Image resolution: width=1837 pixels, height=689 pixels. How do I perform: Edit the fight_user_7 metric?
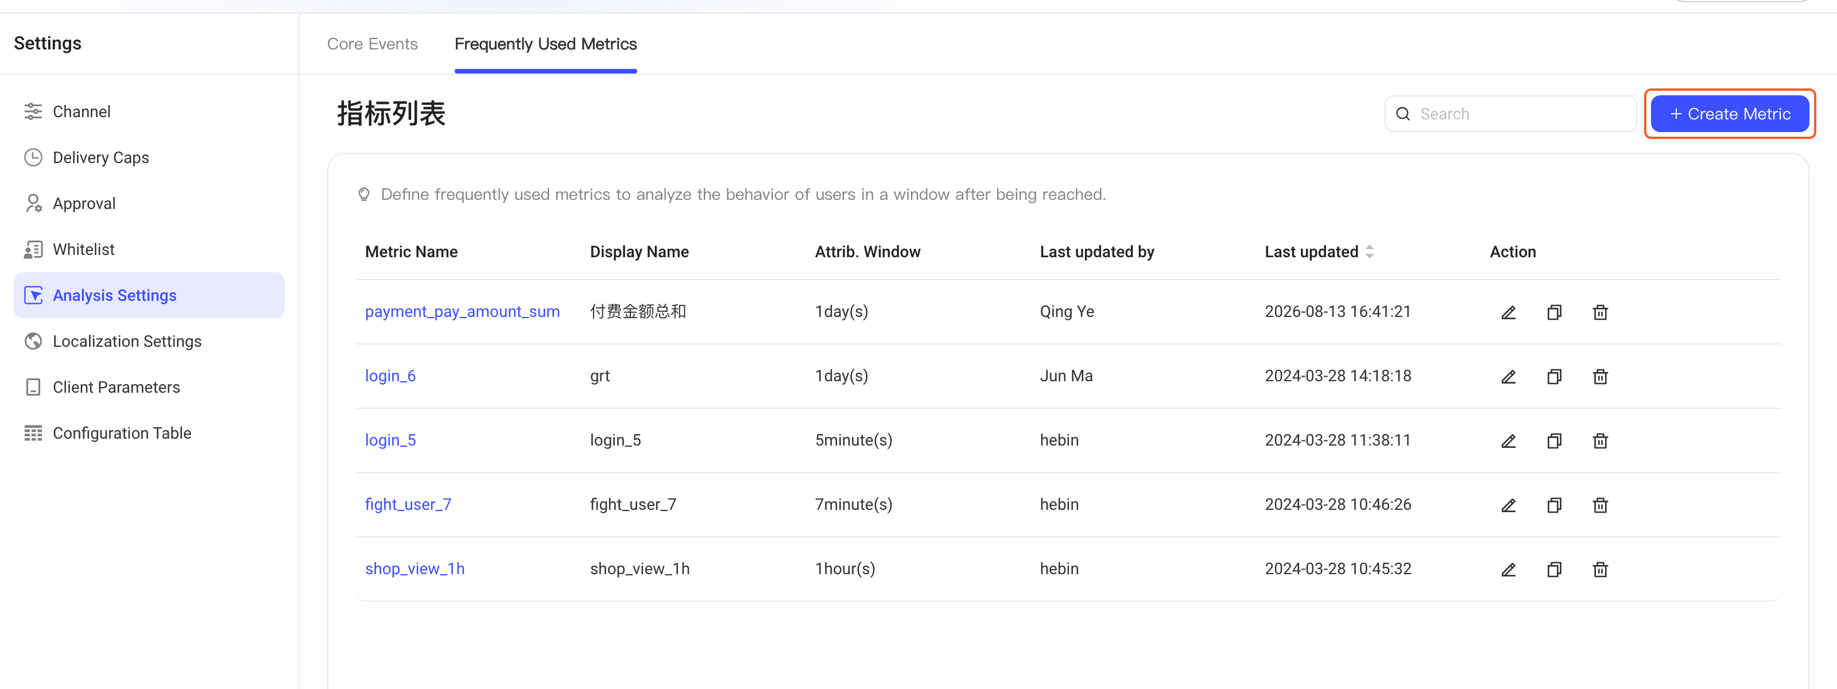[x=1508, y=505]
